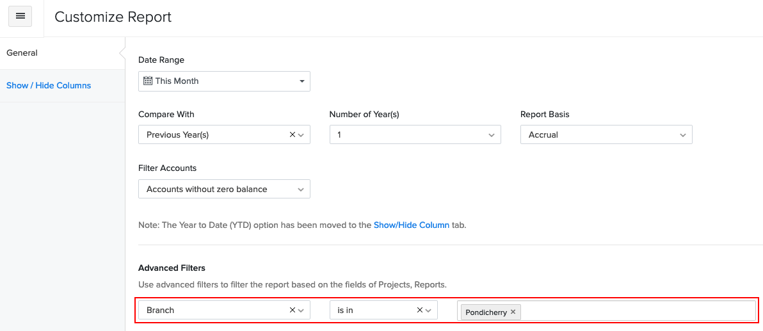Click the 'Previous Year(s)' selected value
Viewport: 763px width, 331px height.
(178, 135)
